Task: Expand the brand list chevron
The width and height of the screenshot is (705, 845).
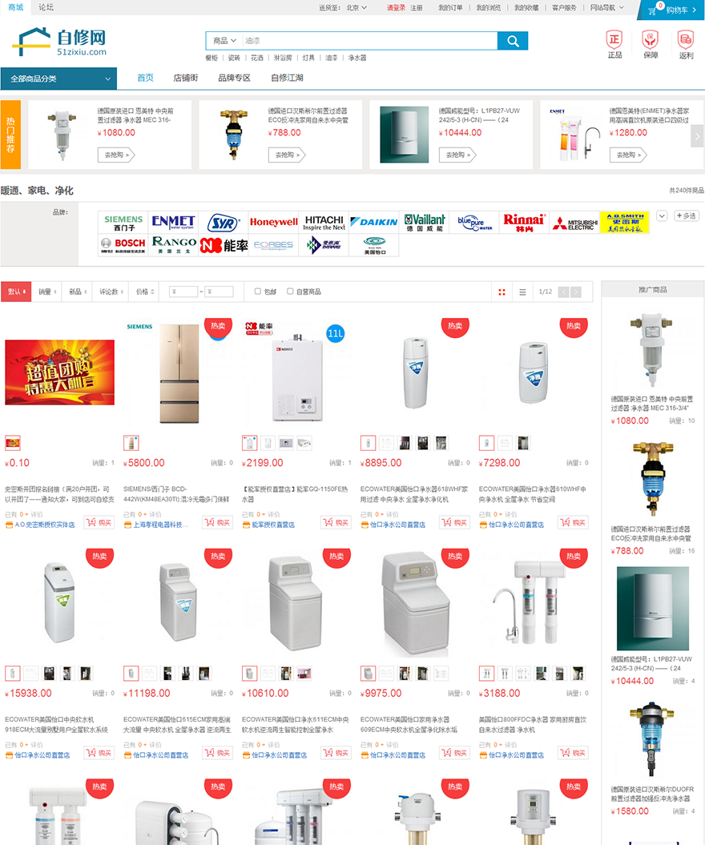Action: [x=662, y=216]
